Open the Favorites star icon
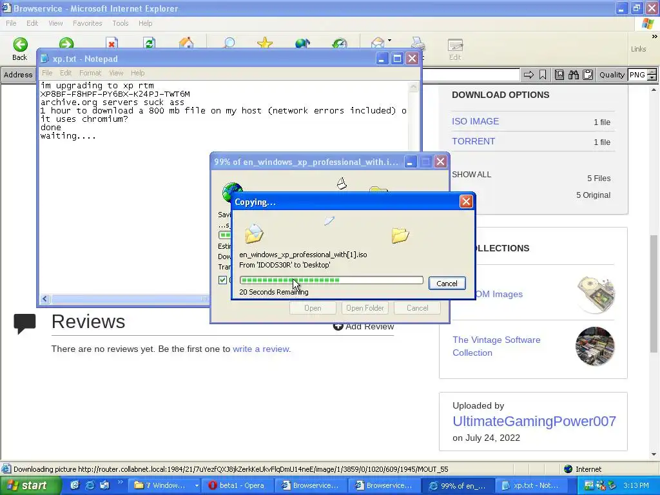 pyautogui.click(x=265, y=43)
